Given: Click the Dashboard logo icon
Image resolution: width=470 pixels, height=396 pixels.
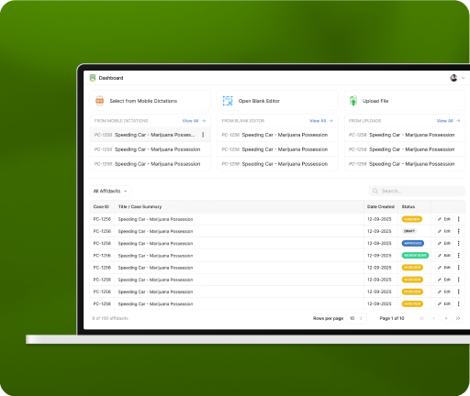Looking at the screenshot, I should (x=93, y=78).
